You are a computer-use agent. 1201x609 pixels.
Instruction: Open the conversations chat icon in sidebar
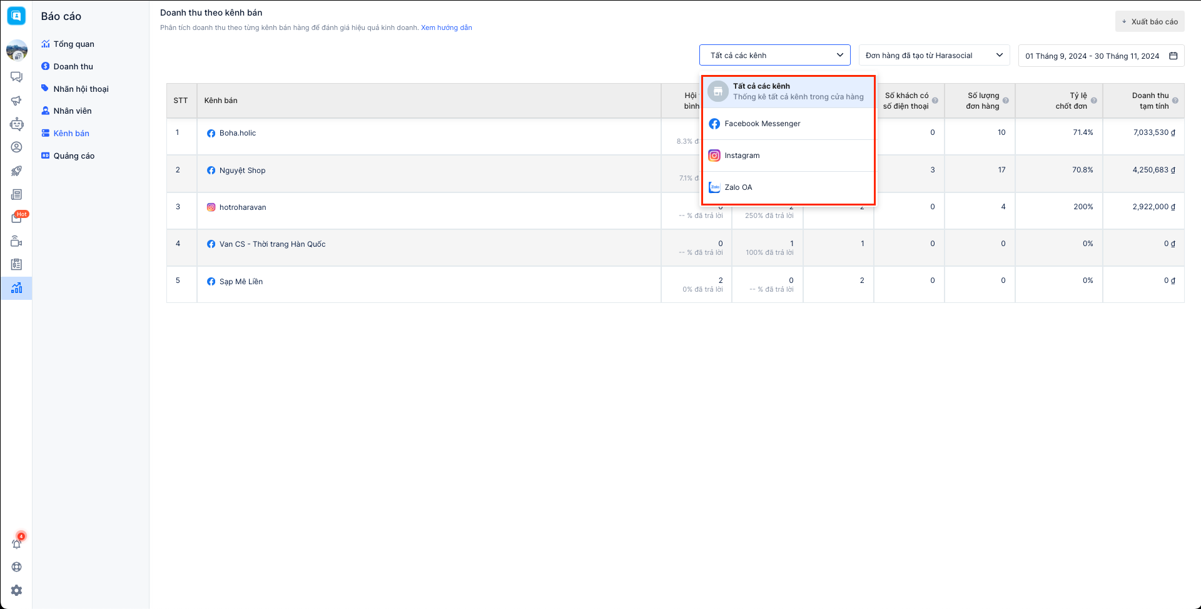(x=16, y=77)
